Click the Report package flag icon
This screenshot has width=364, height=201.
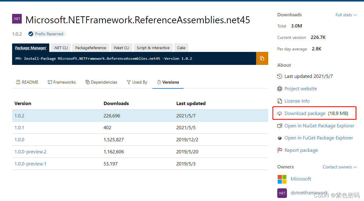coord(280,150)
